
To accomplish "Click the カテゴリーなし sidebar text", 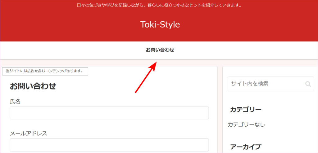I will click(x=246, y=125).
